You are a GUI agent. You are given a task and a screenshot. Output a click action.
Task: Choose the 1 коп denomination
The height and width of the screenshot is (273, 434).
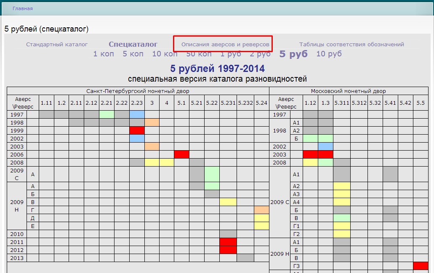(104, 54)
